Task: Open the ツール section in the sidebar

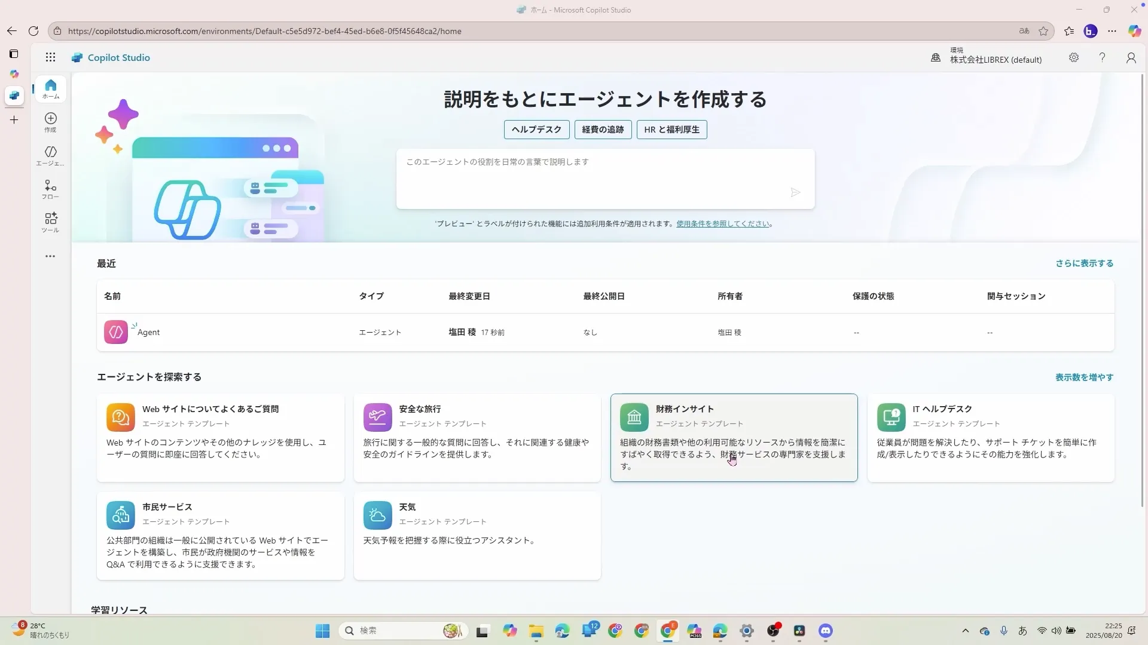Action: [51, 222]
